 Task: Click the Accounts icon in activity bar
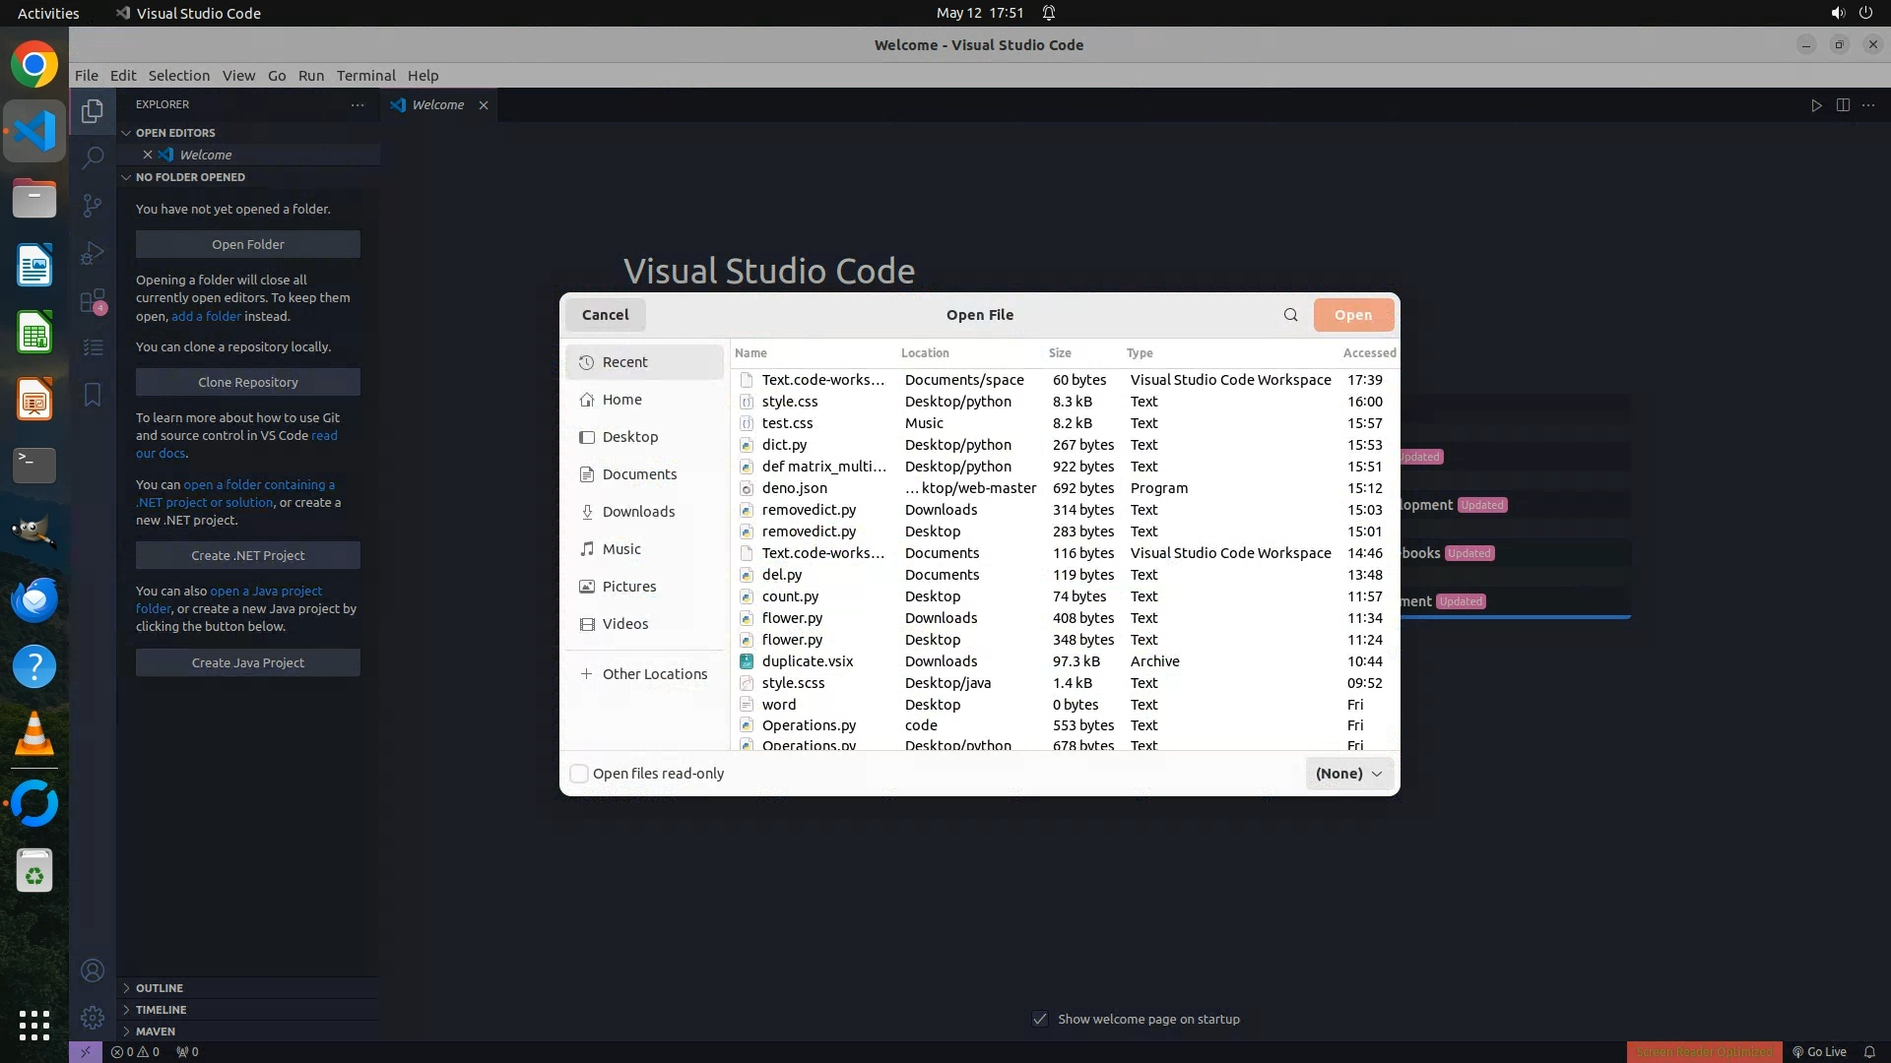pos(93,970)
